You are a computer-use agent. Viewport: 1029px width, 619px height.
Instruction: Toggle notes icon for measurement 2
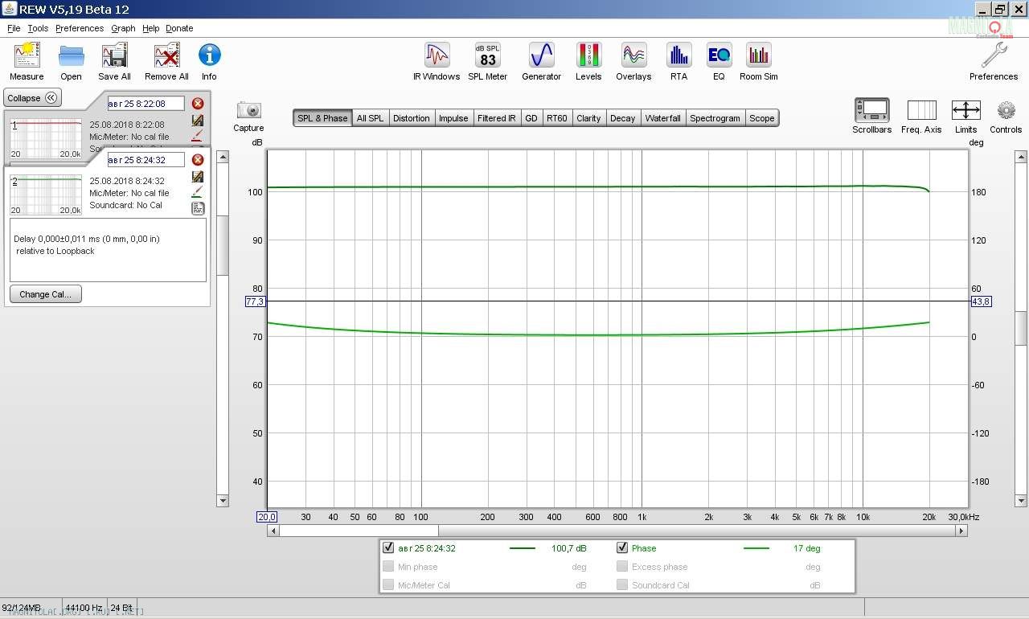(x=198, y=208)
